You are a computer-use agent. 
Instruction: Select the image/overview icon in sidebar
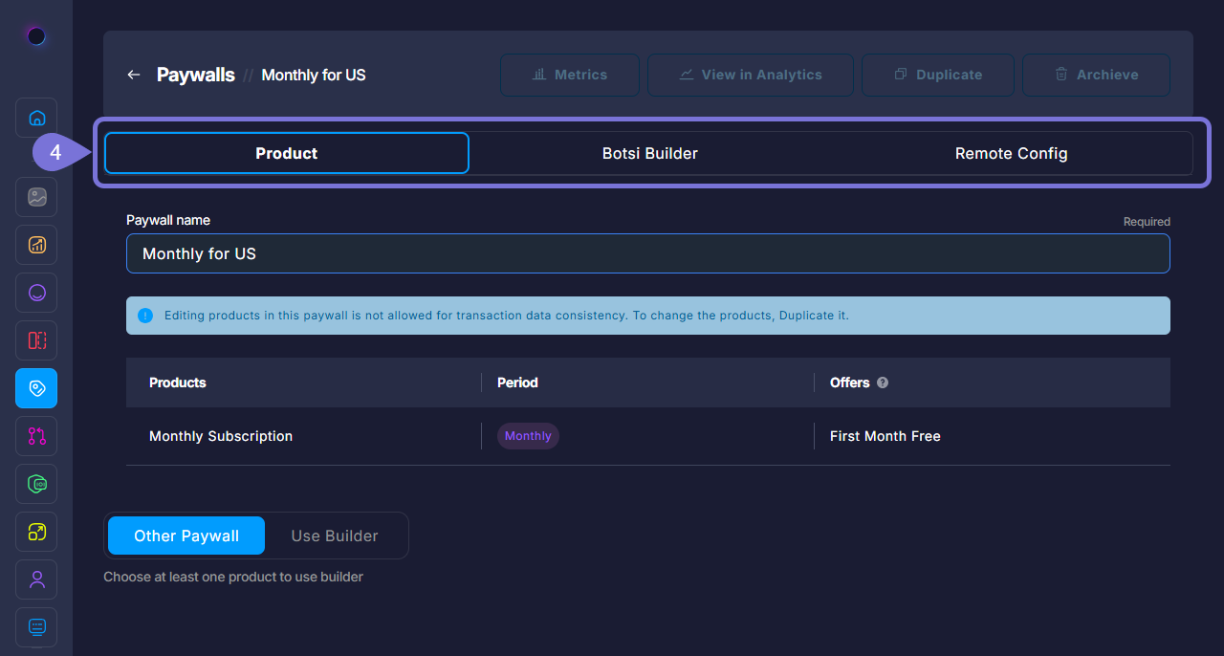pyautogui.click(x=35, y=197)
